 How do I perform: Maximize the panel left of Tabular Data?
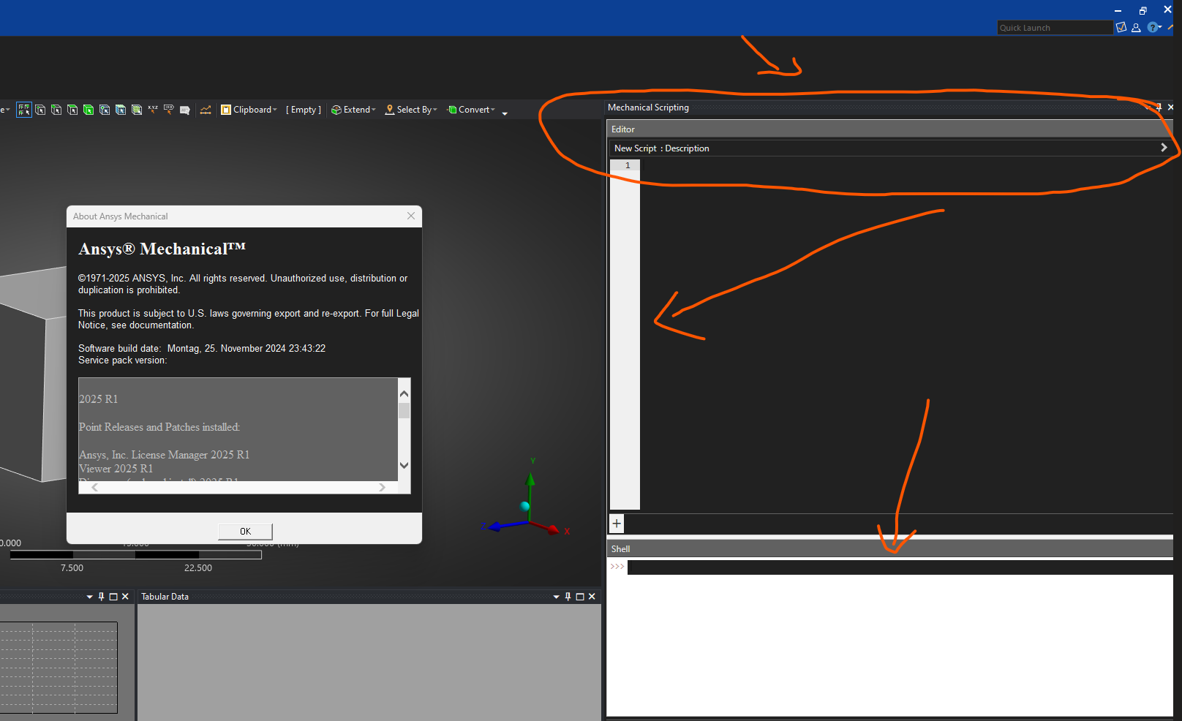113,597
